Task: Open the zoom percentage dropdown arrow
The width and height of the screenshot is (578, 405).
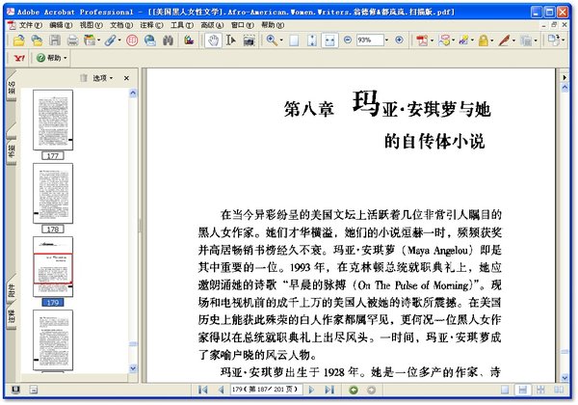Action: click(386, 40)
